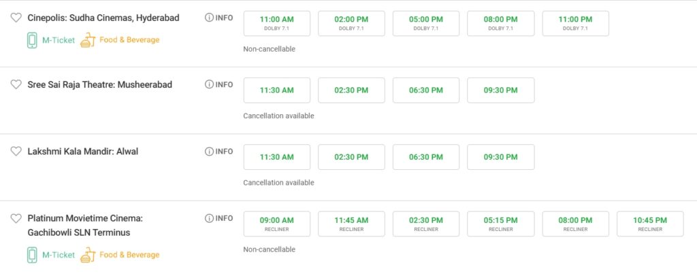Open info for Cinepolis Sudha Cinemas
Screen dimensions: 697x280
[x=219, y=18]
